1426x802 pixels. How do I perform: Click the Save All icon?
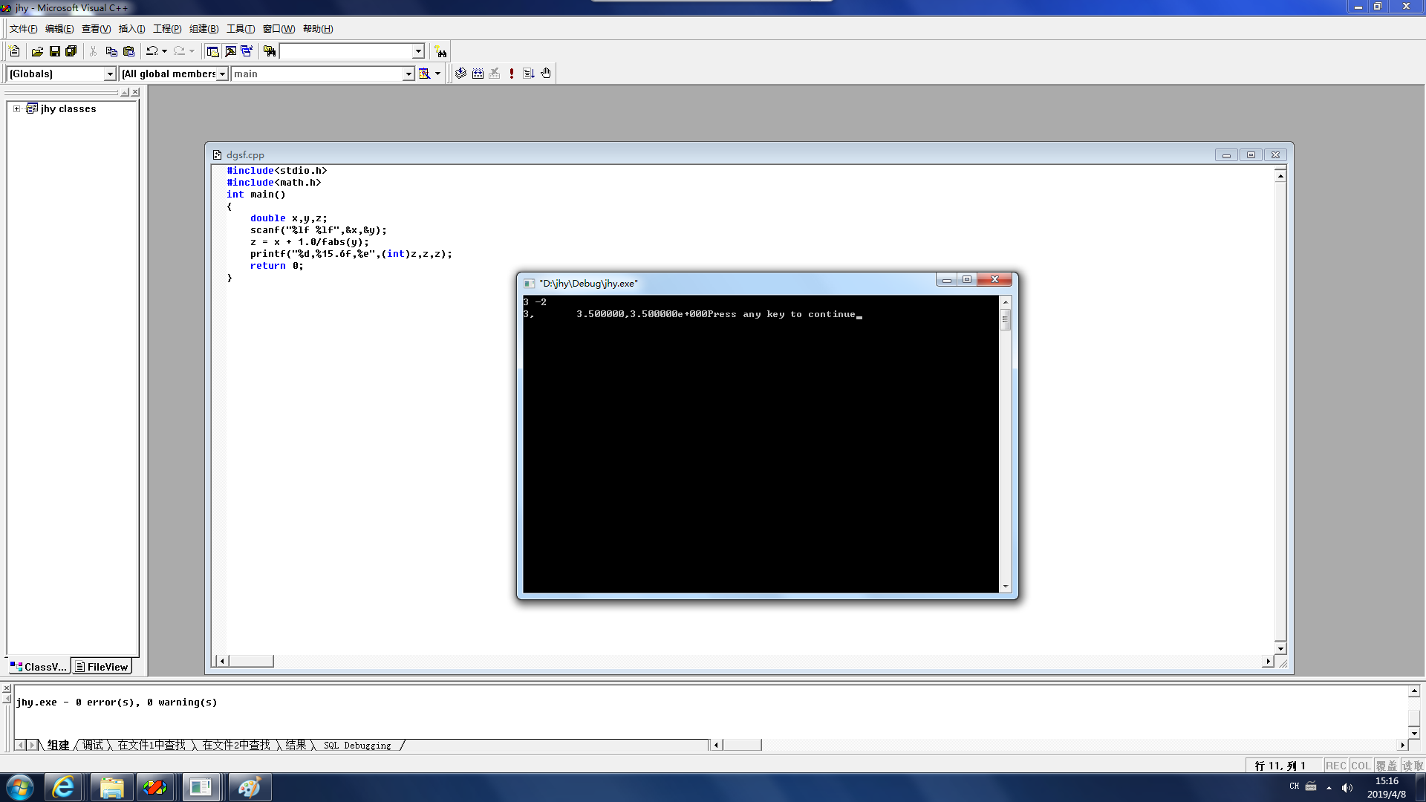(71, 51)
